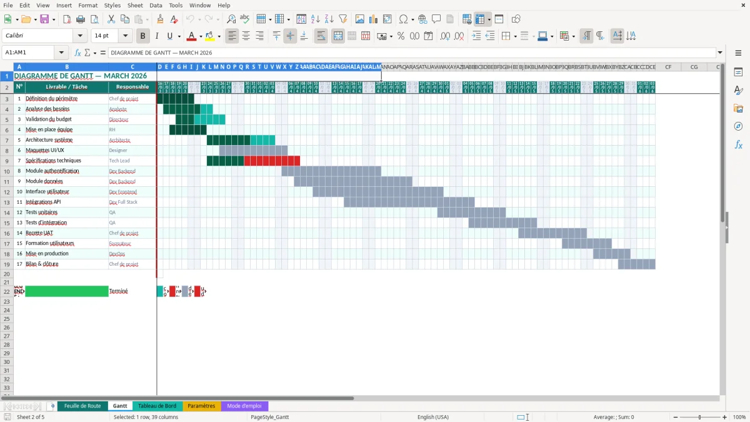
Task: Toggle Center Horizontally alignment
Action: [x=246, y=36]
